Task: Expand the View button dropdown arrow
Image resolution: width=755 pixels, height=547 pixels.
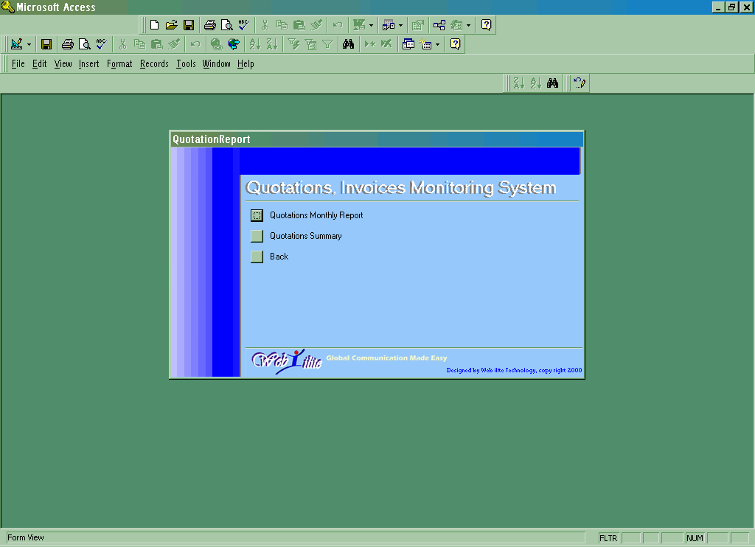Action: [x=29, y=44]
